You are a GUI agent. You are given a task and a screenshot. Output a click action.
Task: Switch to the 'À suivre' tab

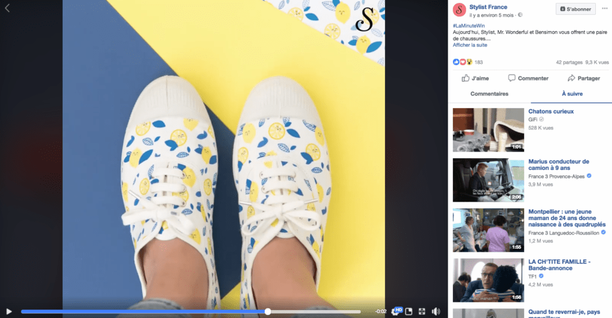click(572, 94)
